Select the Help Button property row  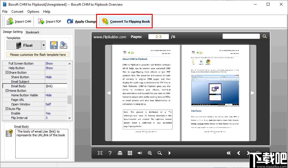point(35,68)
